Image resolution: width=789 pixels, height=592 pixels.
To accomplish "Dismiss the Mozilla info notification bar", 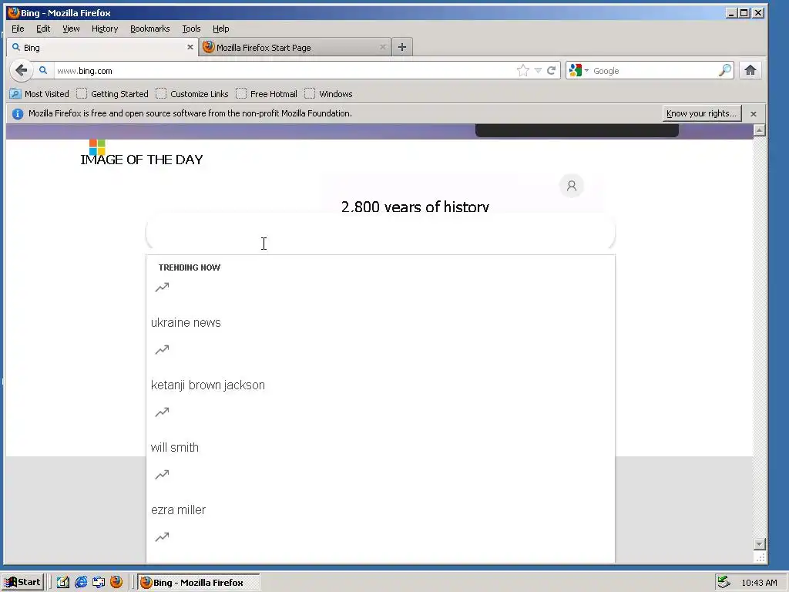I will pos(754,114).
